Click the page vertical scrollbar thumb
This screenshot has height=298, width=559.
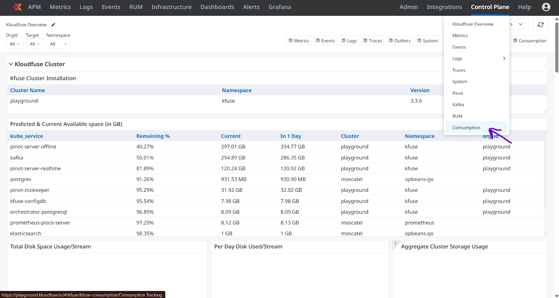point(557,47)
